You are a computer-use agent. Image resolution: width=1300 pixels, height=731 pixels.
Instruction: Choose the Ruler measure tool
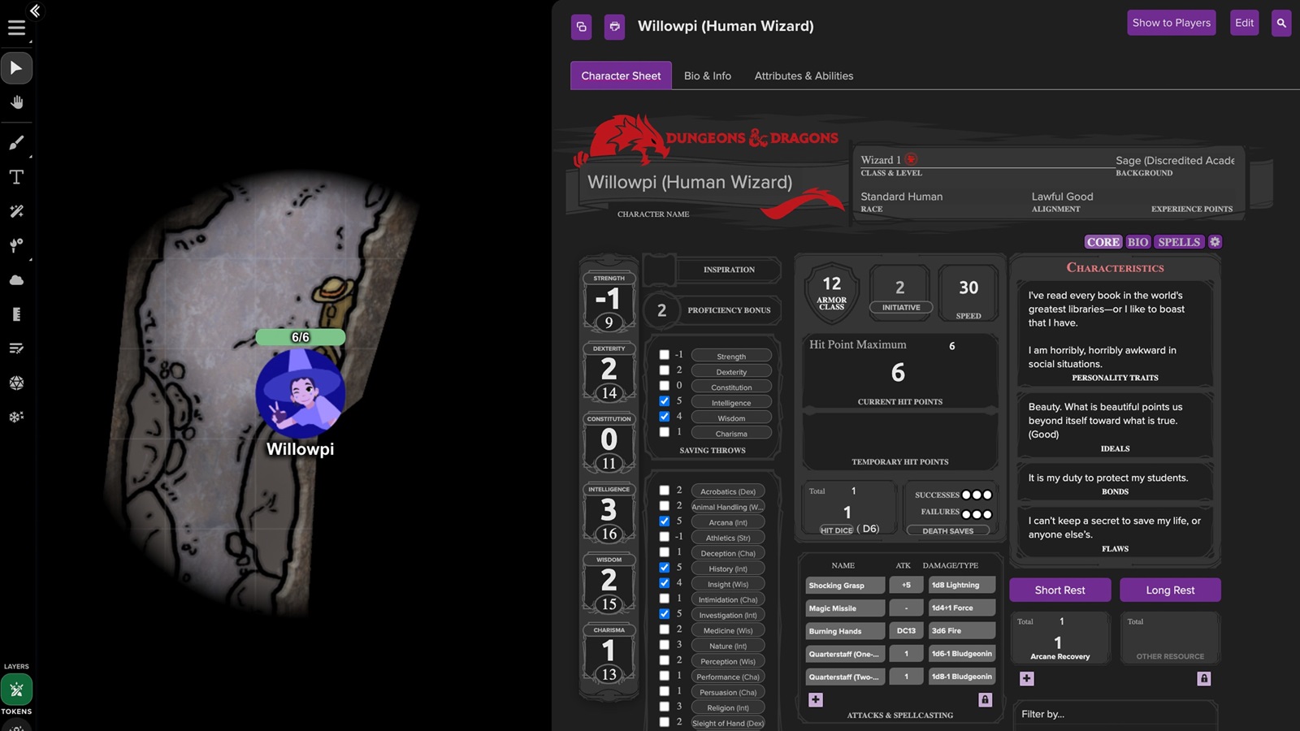pyautogui.click(x=16, y=314)
